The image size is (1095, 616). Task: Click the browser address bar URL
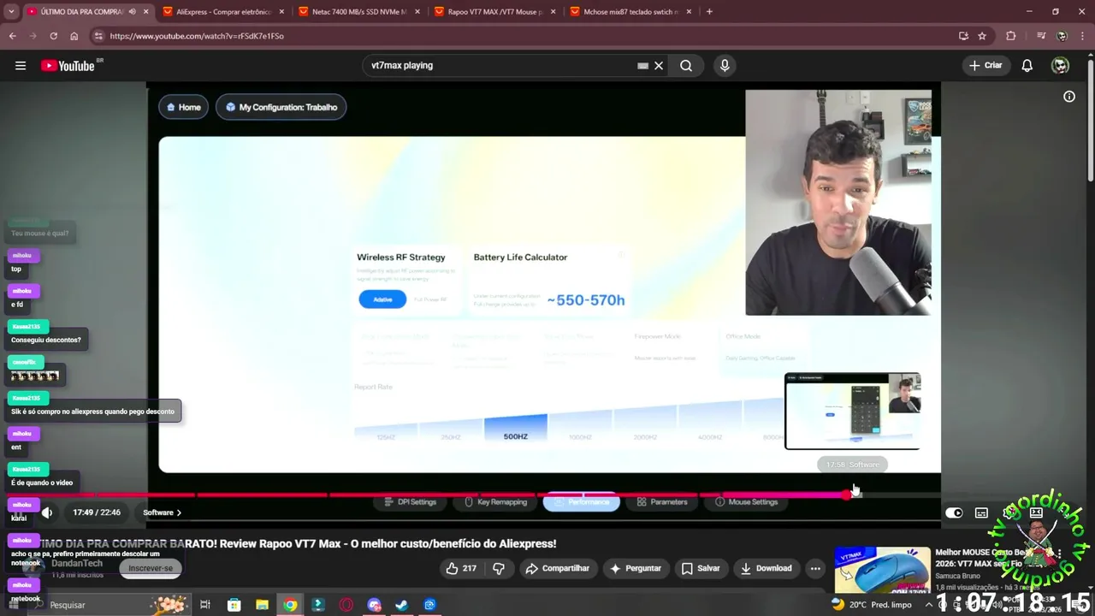[x=197, y=36]
